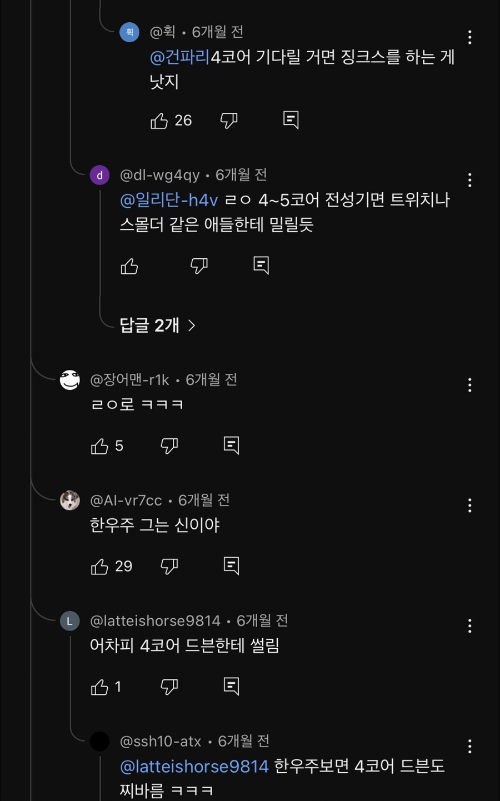Reply to the @휙 comment
The height and width of the screenshot is (801, 500).
291,120
